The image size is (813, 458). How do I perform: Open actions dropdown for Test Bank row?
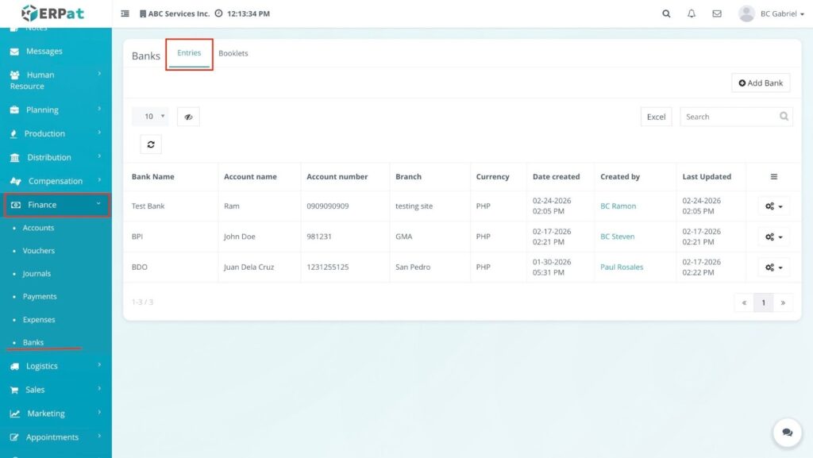coord(773,206)
